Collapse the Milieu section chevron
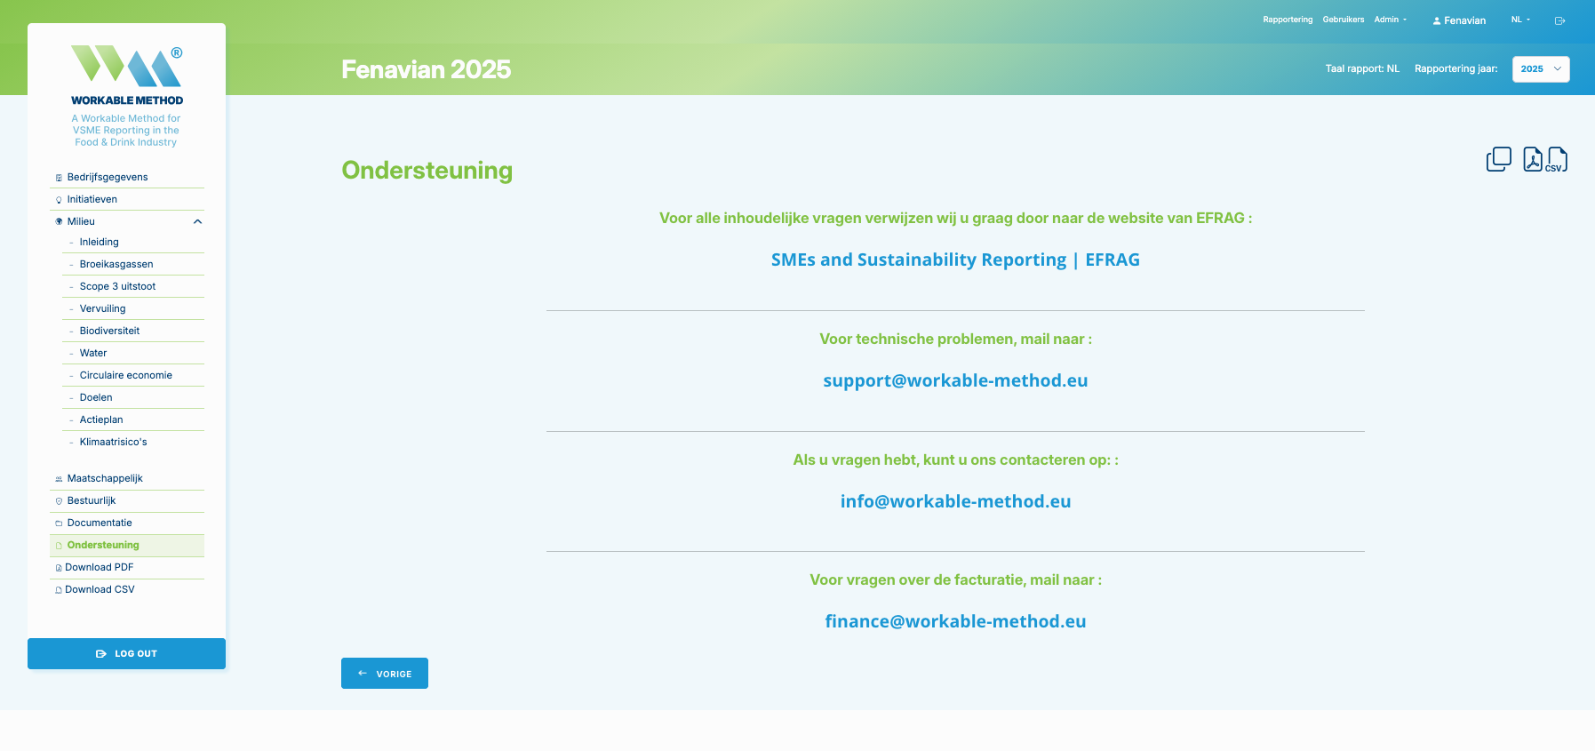 point(197,221)
